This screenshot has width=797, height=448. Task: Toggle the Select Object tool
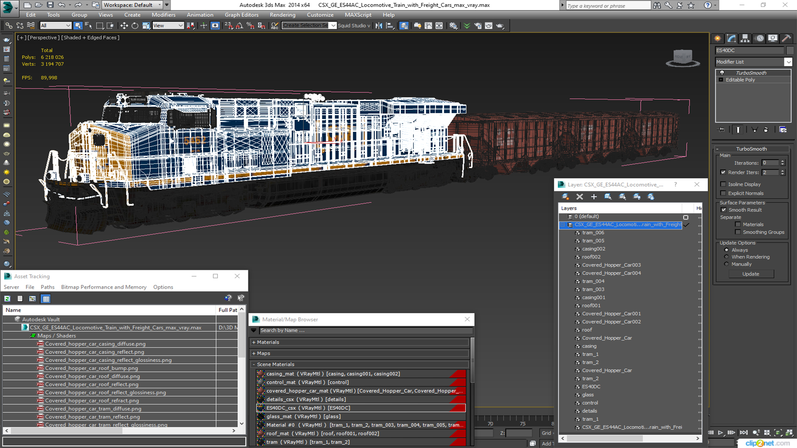tap(78, 26)
